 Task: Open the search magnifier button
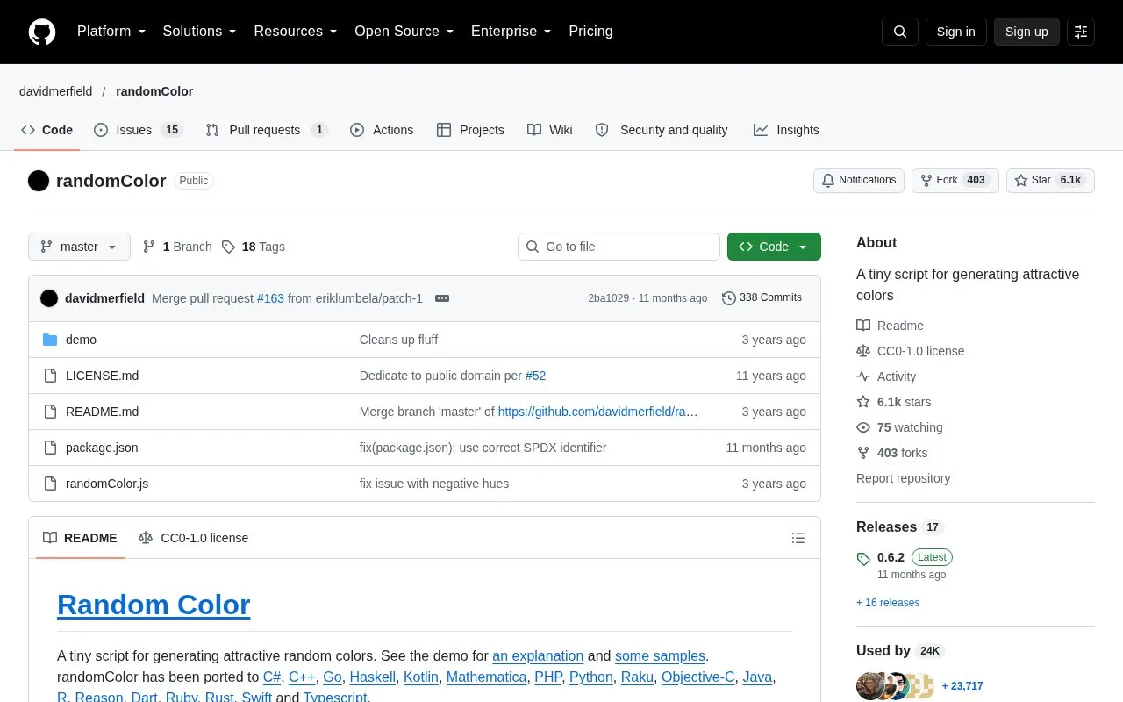pos(900,32)
